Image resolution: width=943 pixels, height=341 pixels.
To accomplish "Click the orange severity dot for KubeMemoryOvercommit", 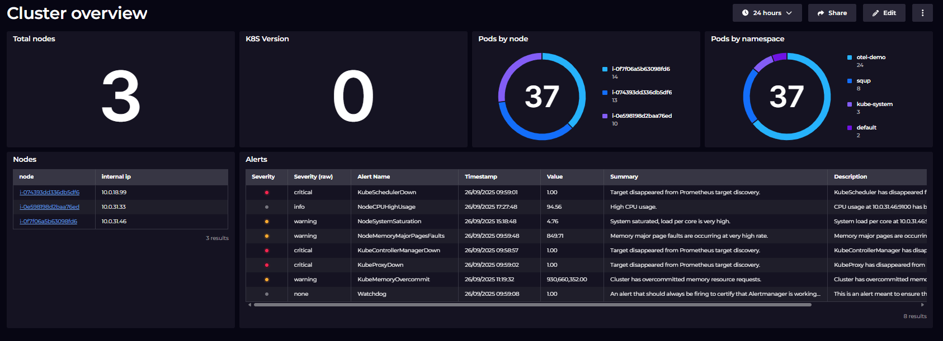I will point(267,280).
